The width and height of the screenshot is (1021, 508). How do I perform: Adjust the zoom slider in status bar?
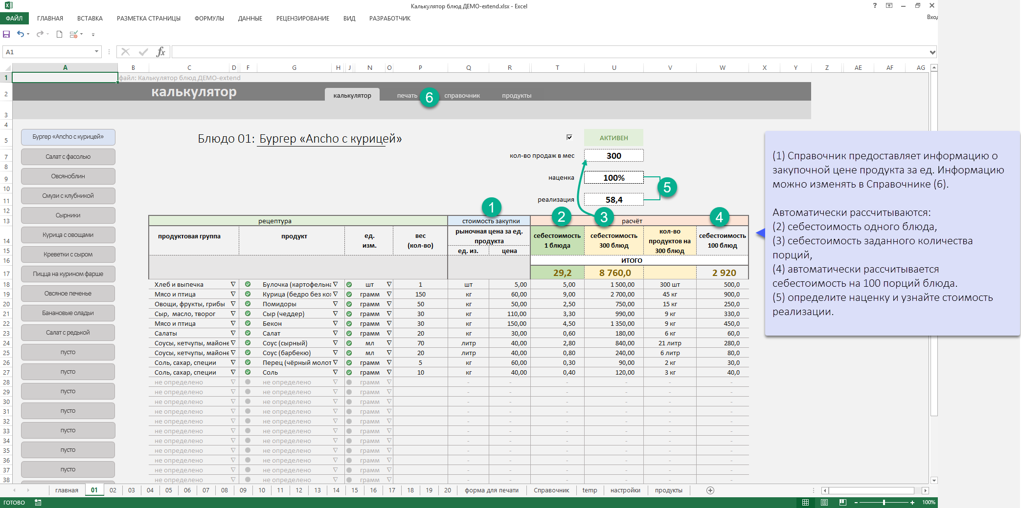pos(884,503)
